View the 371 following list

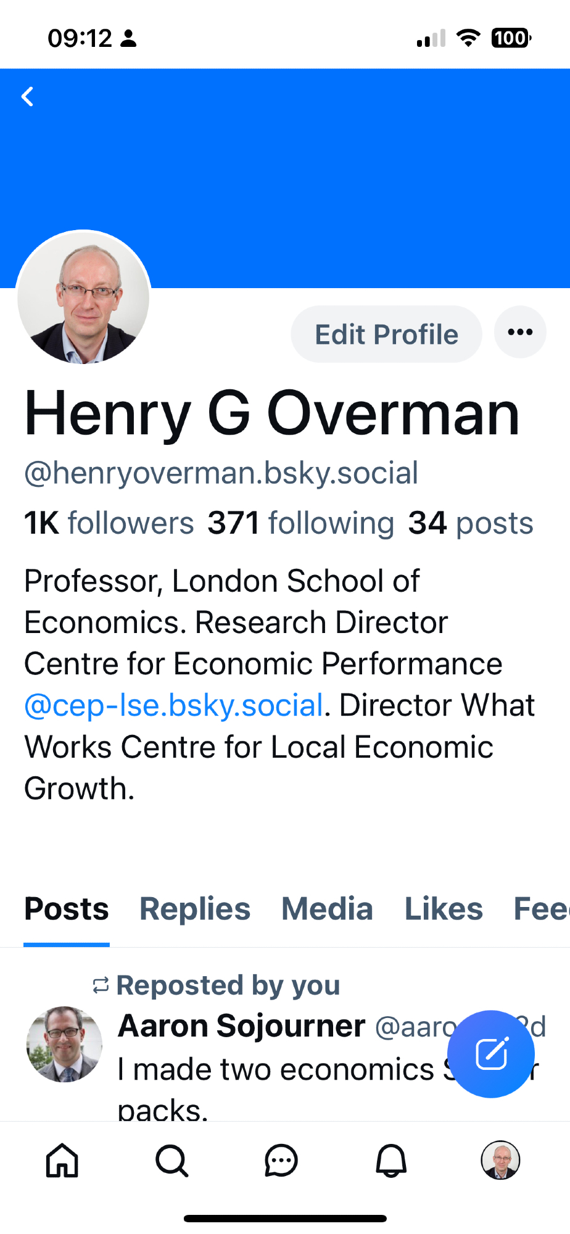300,523
